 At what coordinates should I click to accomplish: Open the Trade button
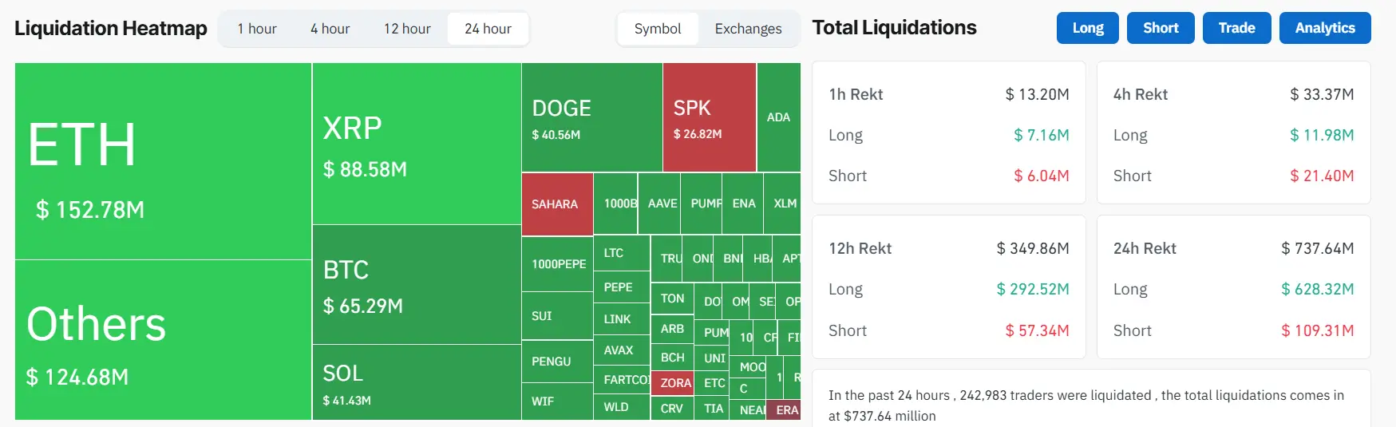tap(1236, 28)
